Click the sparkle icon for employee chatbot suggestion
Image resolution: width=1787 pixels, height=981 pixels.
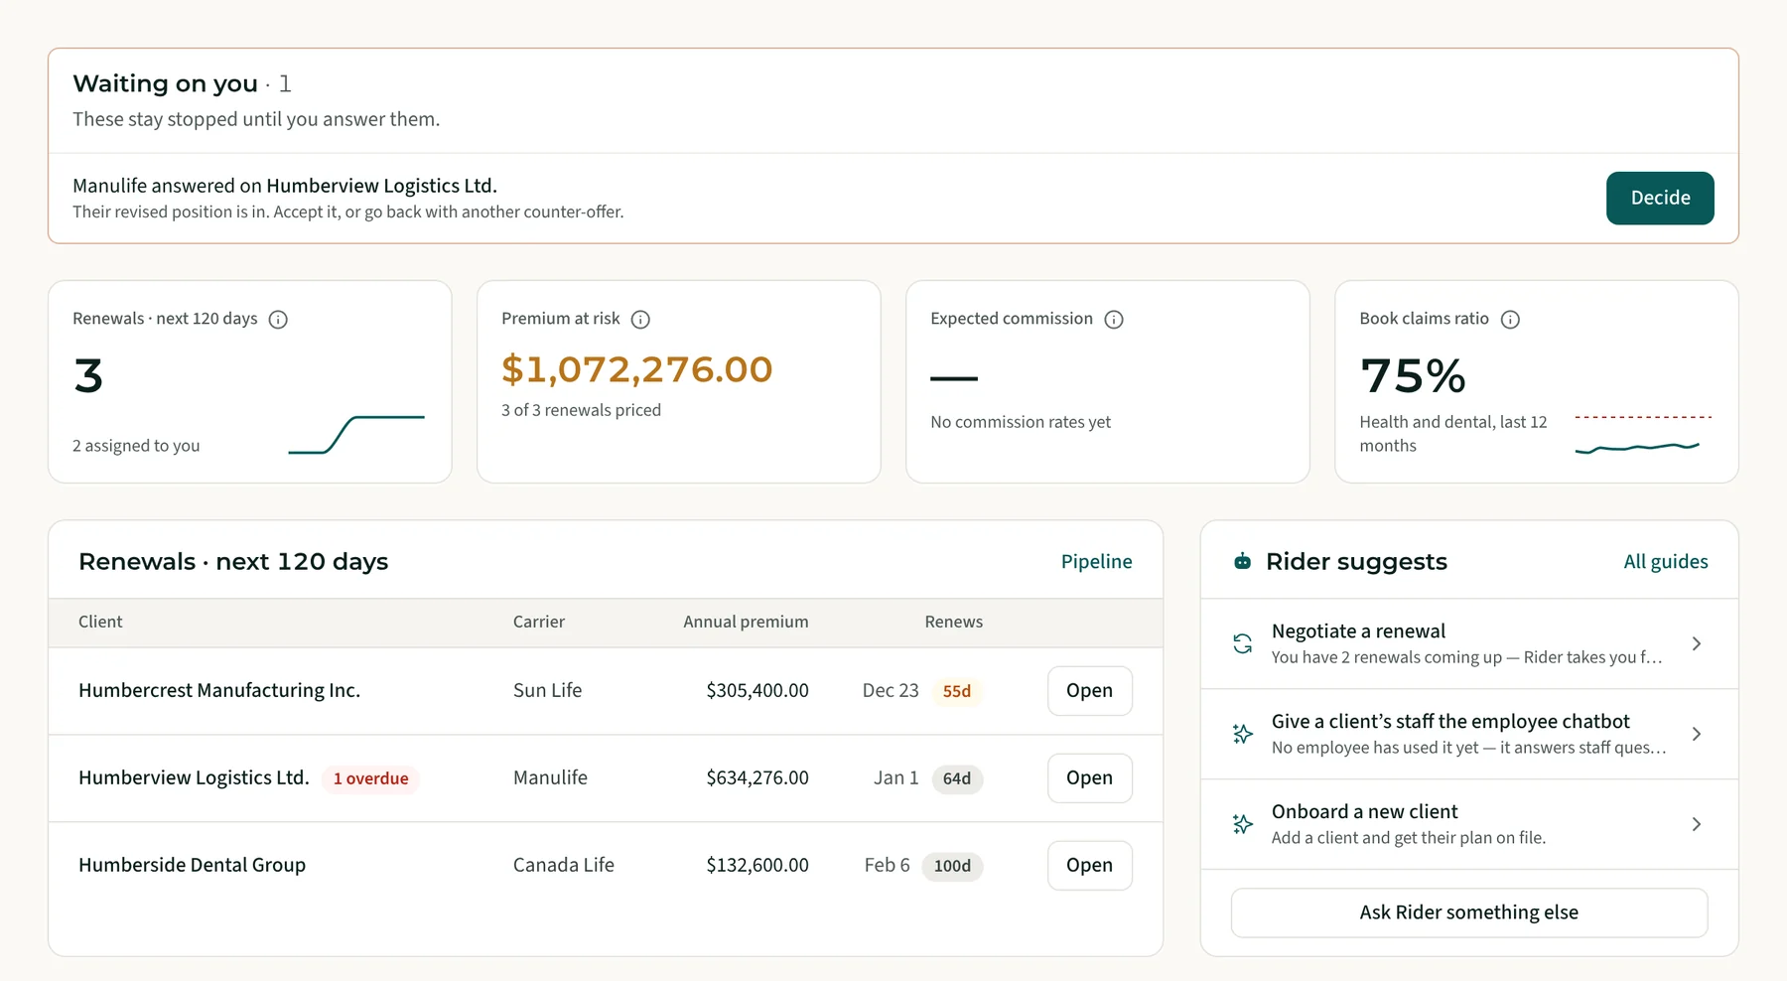(x=1242, y=734)
